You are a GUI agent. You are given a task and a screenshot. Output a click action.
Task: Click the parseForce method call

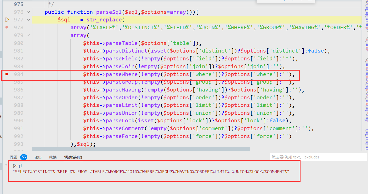click(x=122, y=136)
